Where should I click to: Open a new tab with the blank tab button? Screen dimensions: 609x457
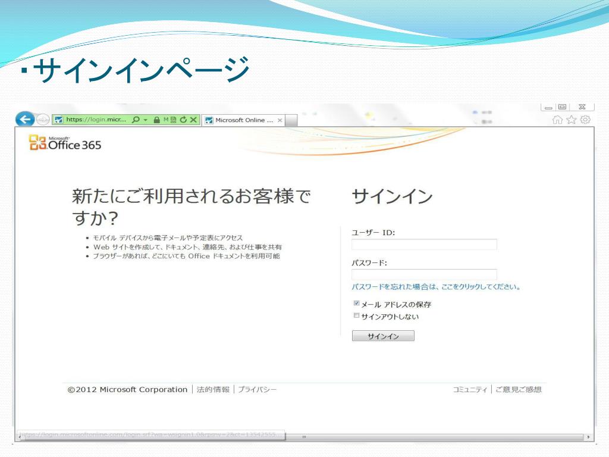pyautogui.click(x=291, y=120)
